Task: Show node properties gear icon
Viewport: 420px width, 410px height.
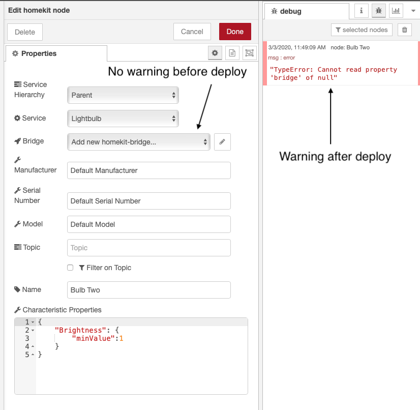Action: click(x=215, y=53)
